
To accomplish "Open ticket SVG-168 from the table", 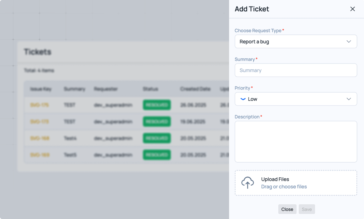I will pos(40,138).
